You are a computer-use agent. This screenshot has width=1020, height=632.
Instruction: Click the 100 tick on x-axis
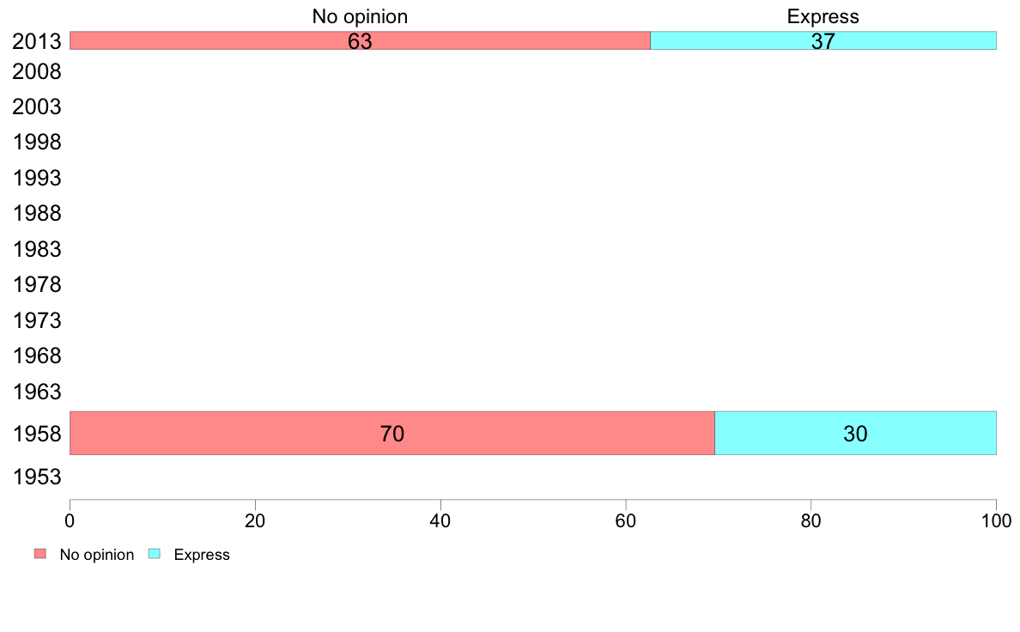997,520
